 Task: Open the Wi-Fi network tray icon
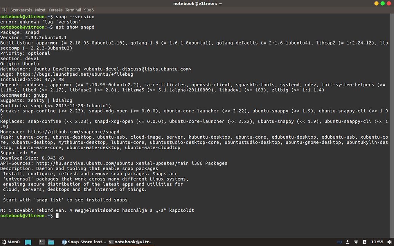356,242
